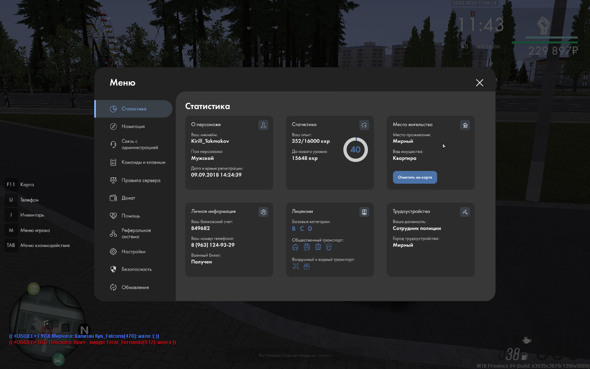Click the gauge icon in Статистика card
The width and height of the screenshot is (590, 369).
[x=364, y=125]
